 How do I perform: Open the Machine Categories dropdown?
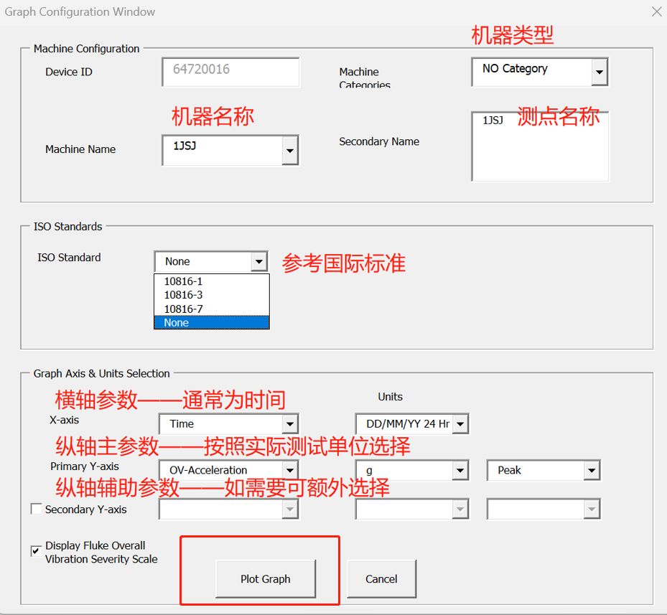[x=599, y=72]
